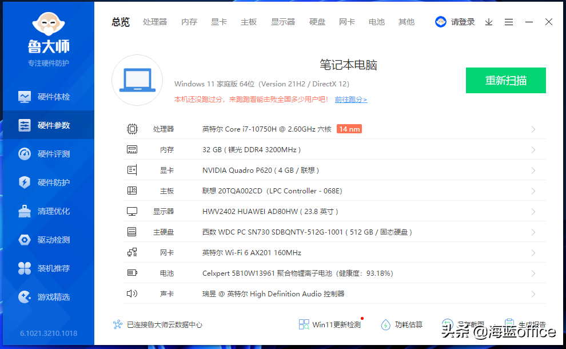Expand the 声卡 row chevron
The height and width of the screenshot is (349, 566).
[x=533, y=294]
